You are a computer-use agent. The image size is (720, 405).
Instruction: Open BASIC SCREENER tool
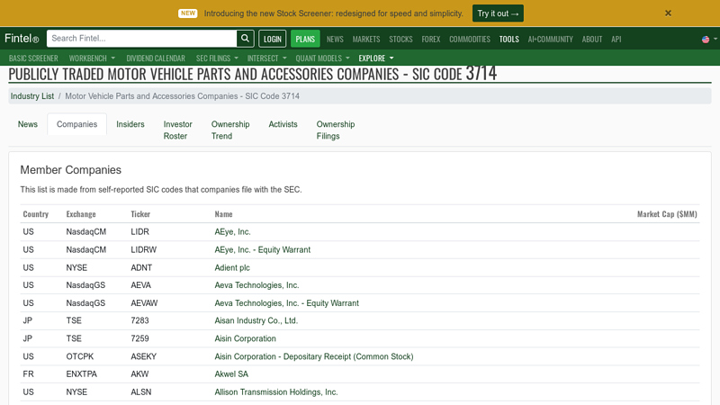click(33, 58)
